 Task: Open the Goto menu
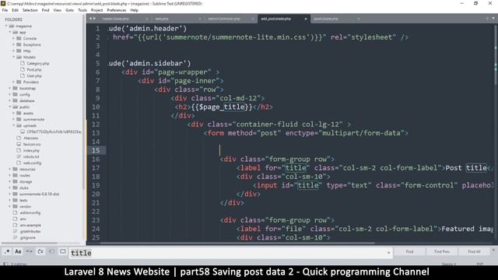coord(69,10)
